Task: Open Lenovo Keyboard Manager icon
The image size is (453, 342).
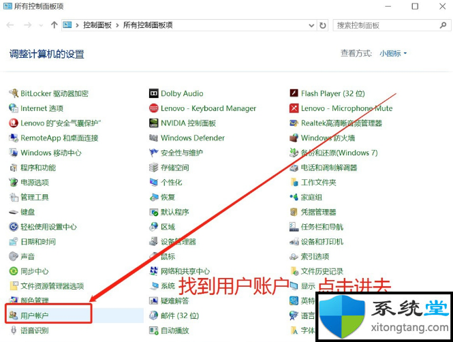Action: 154,108
